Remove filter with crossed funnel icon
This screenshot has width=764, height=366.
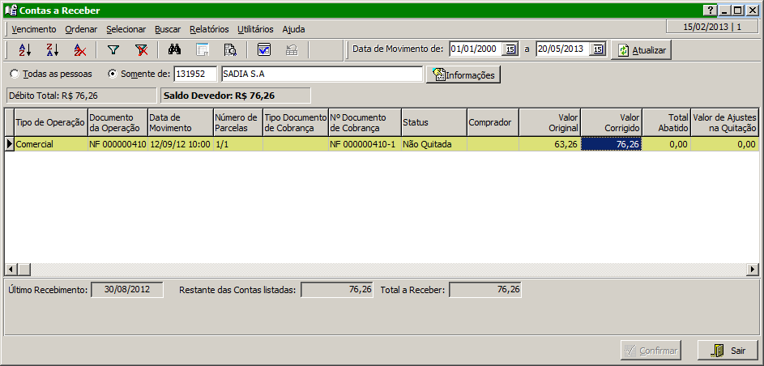coord(141,50)
